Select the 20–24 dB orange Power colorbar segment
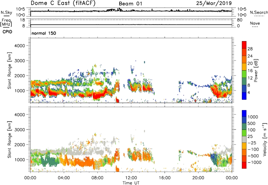268x185 pixels. 244,59
